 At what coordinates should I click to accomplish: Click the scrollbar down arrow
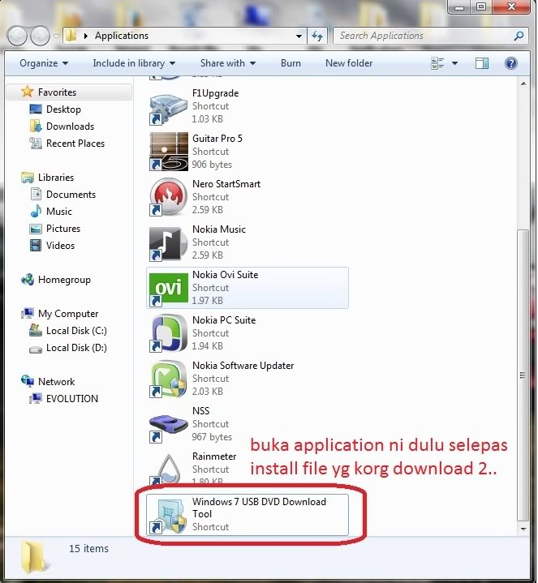(523, 529)
